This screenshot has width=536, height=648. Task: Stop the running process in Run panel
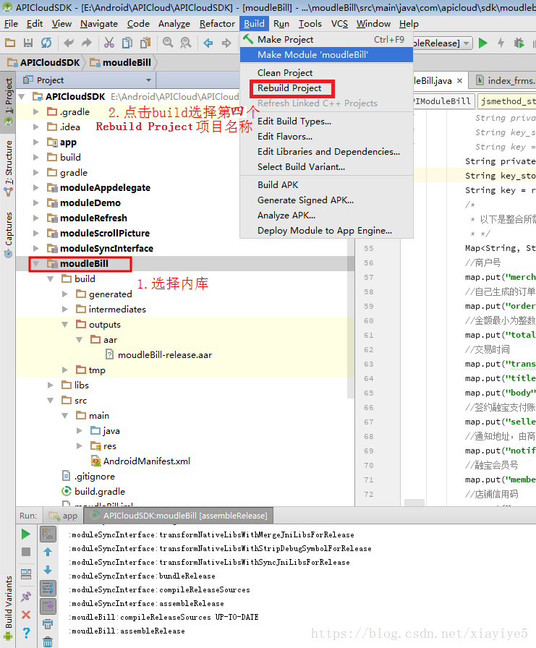(x=25, y=552)
